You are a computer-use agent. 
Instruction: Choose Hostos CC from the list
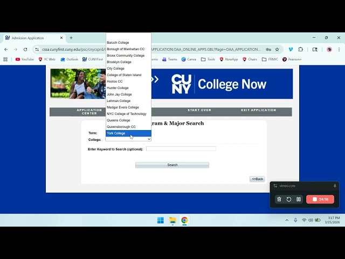click(128, 81)
